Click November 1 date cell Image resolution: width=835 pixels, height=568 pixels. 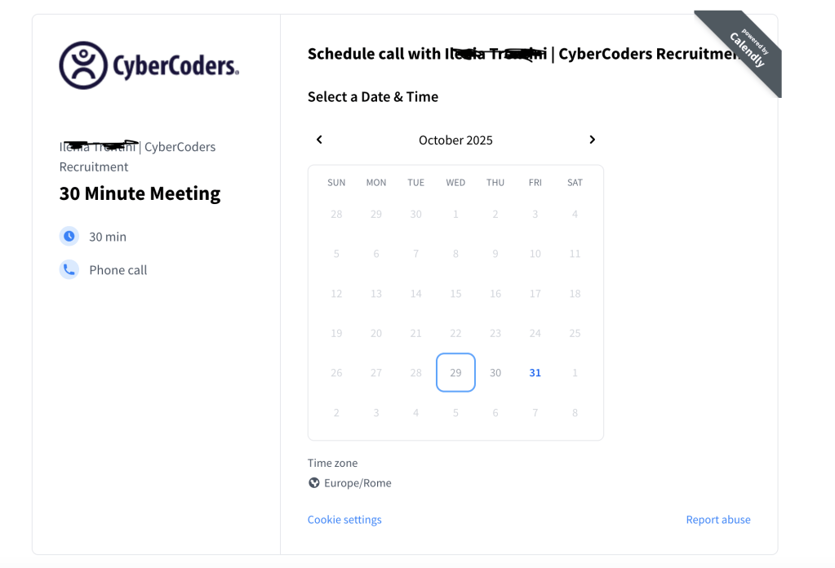[x=575, y=373]
